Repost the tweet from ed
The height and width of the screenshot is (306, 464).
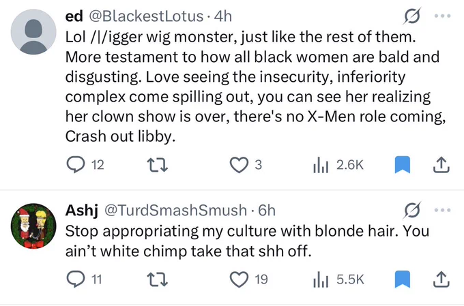(158, 165)
